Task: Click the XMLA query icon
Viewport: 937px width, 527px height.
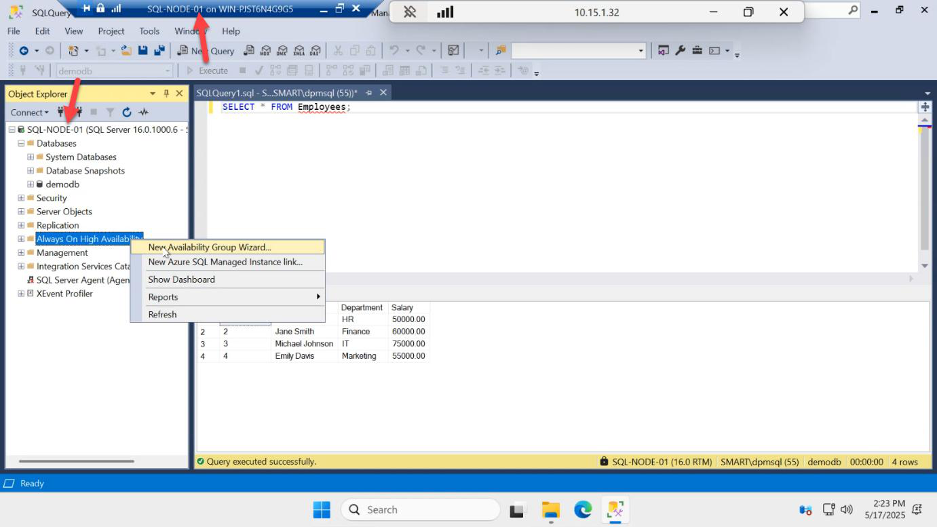Action: (x=299, y=51)
